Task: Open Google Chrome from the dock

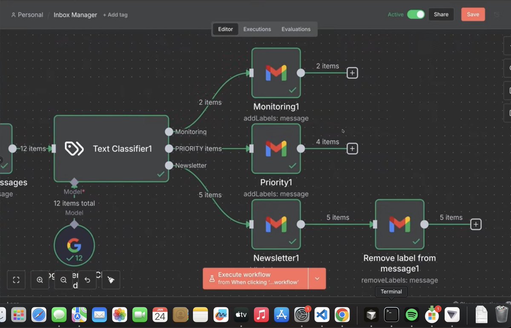Action: coord(342,315)
